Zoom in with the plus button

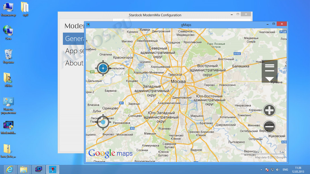[269, 110]
